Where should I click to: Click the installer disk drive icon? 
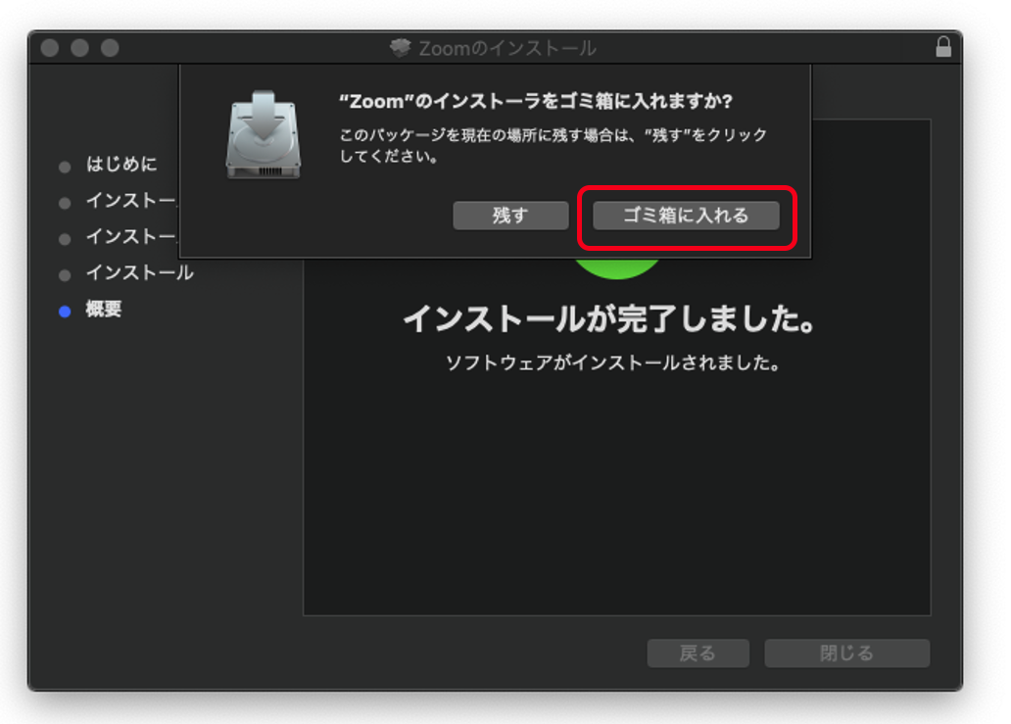(264, 135)
